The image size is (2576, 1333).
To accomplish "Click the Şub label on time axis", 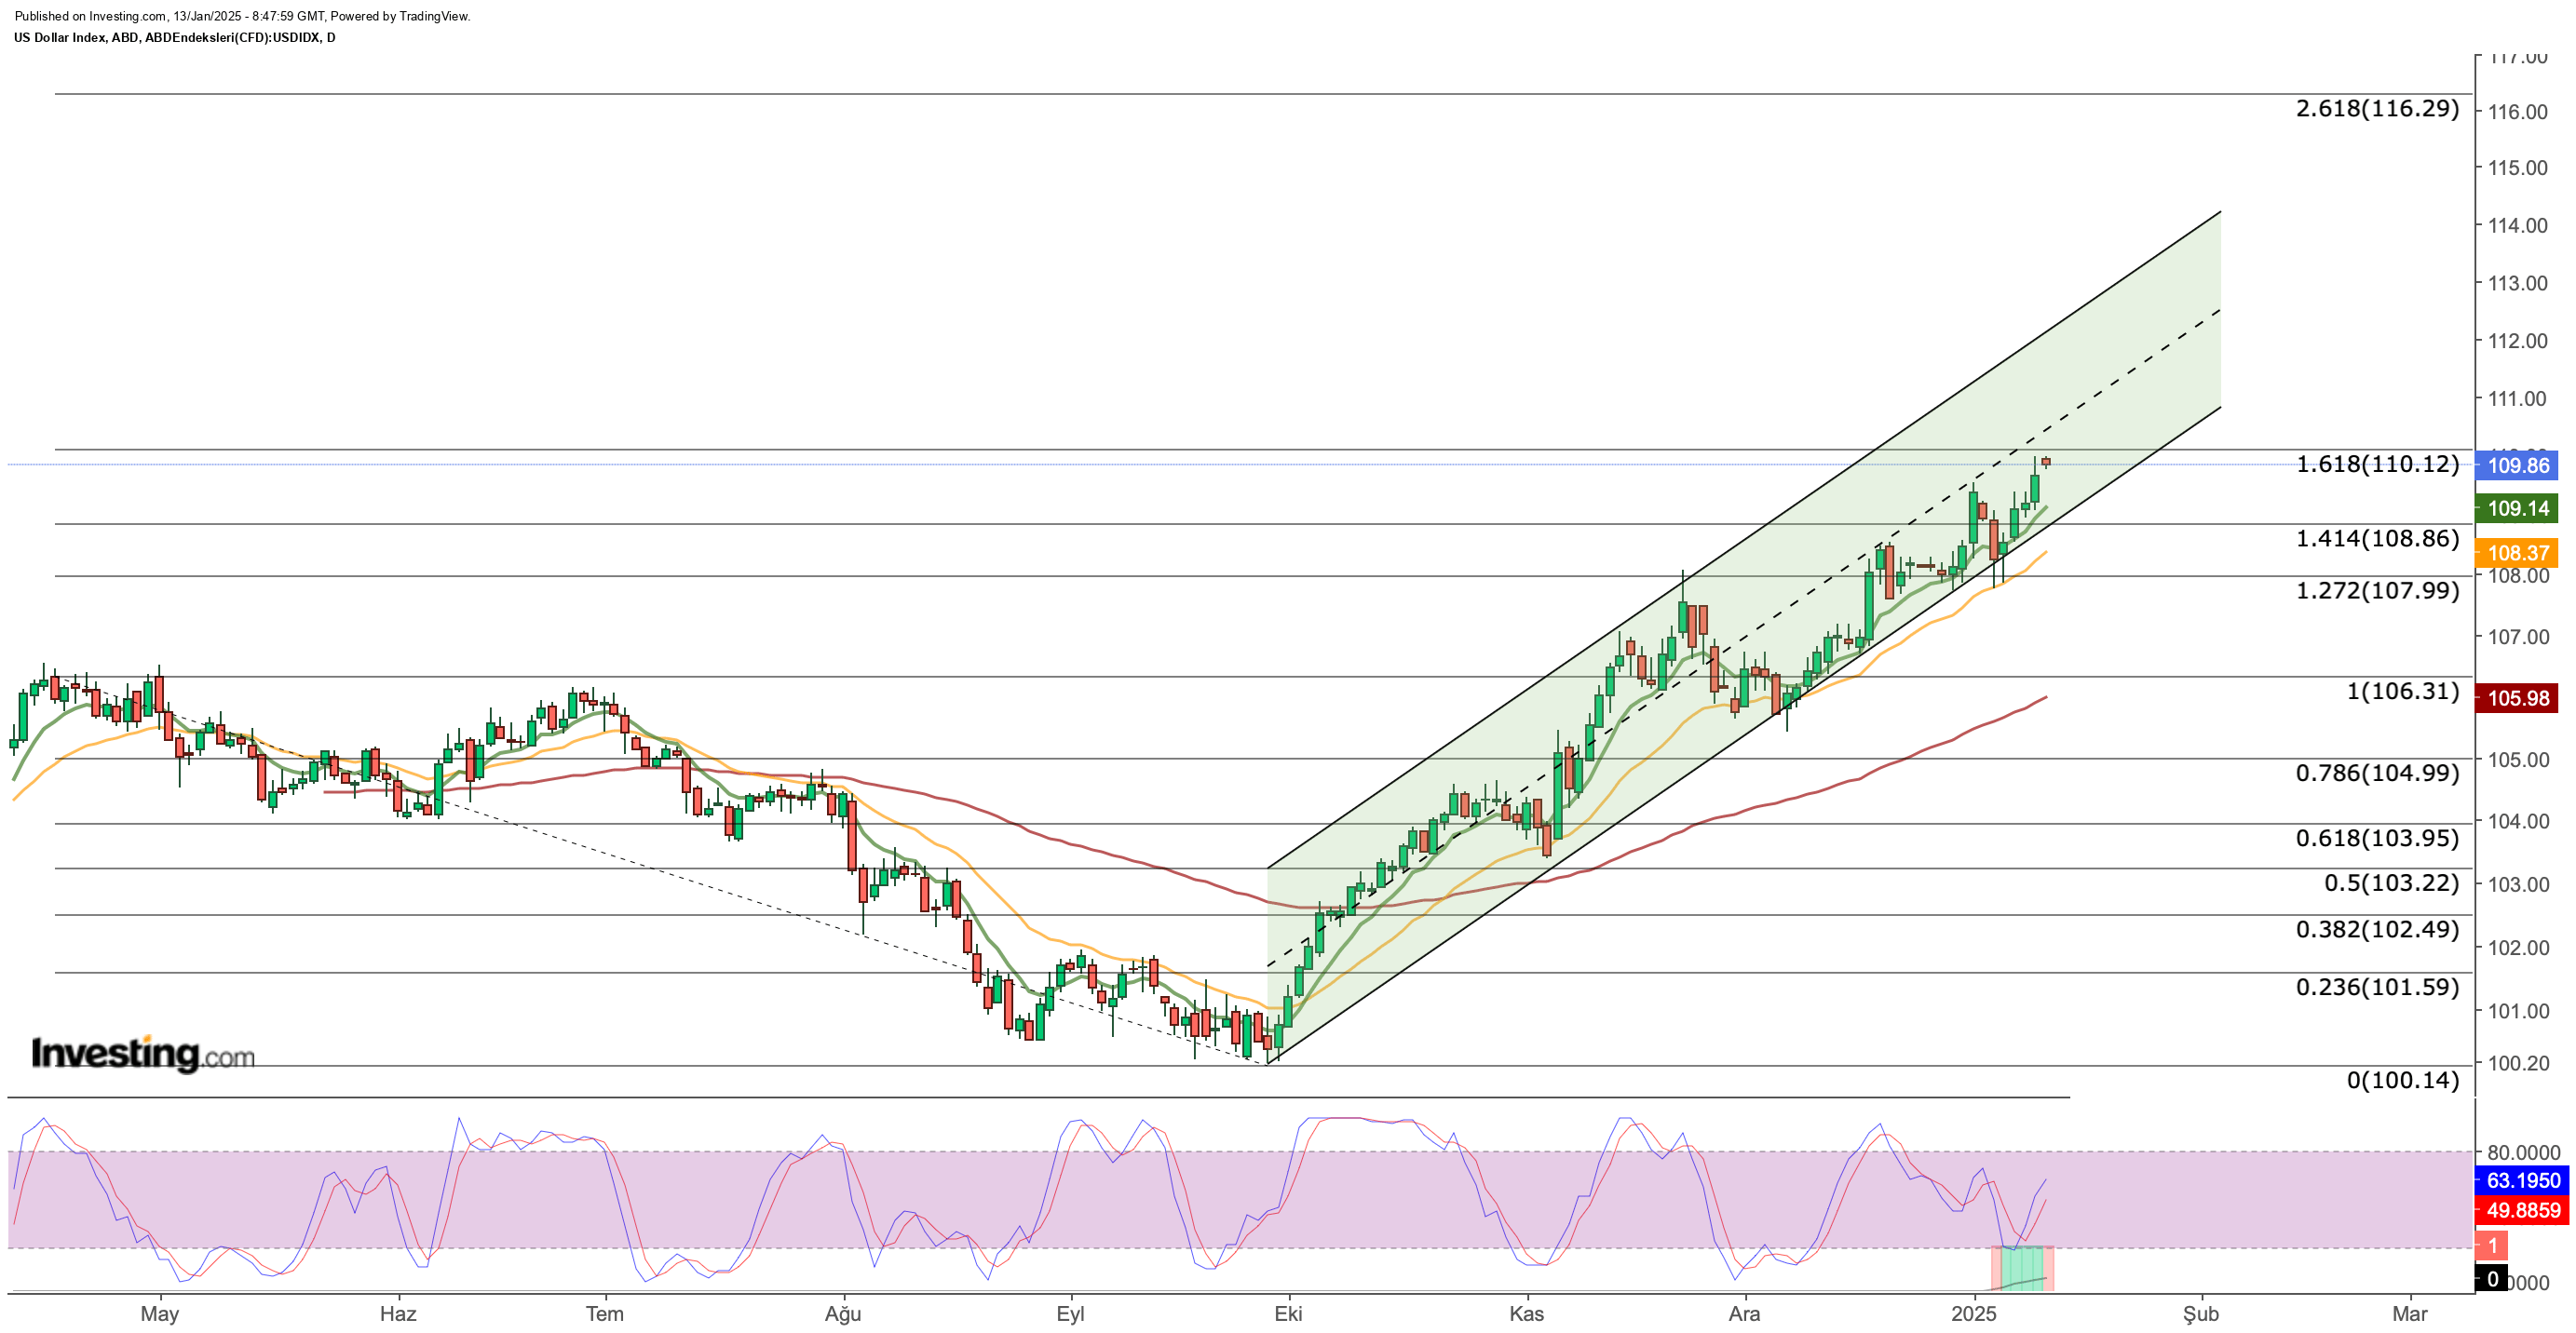I will tap(2200, 1314).
